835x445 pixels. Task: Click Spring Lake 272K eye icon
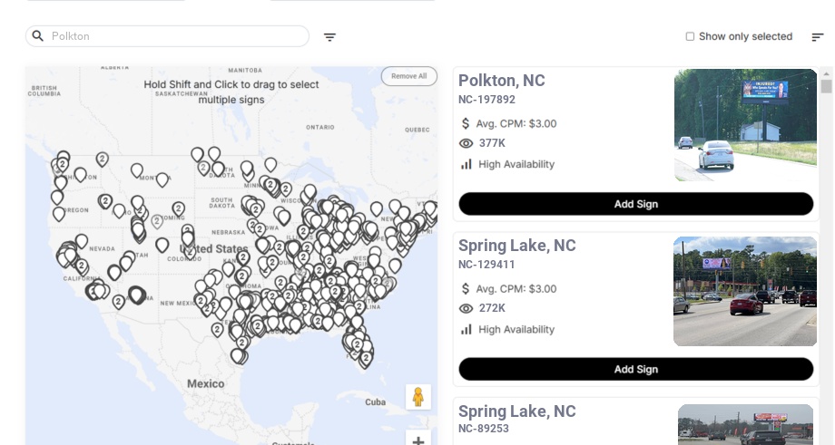467,308
